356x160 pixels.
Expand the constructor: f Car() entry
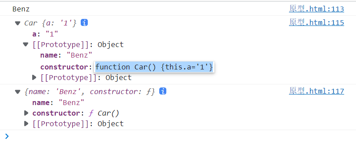click(x=26, y=113)
